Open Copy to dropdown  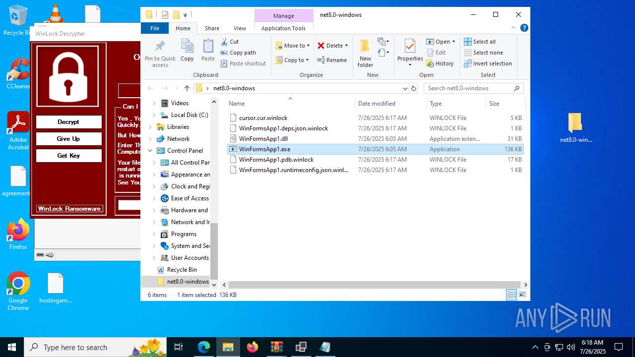pyautogui.click(x=293, y=60)
